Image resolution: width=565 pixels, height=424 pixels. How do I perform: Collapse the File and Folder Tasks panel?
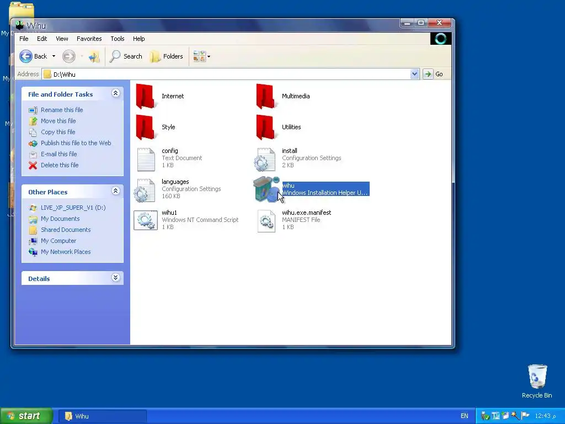(115, 93)
